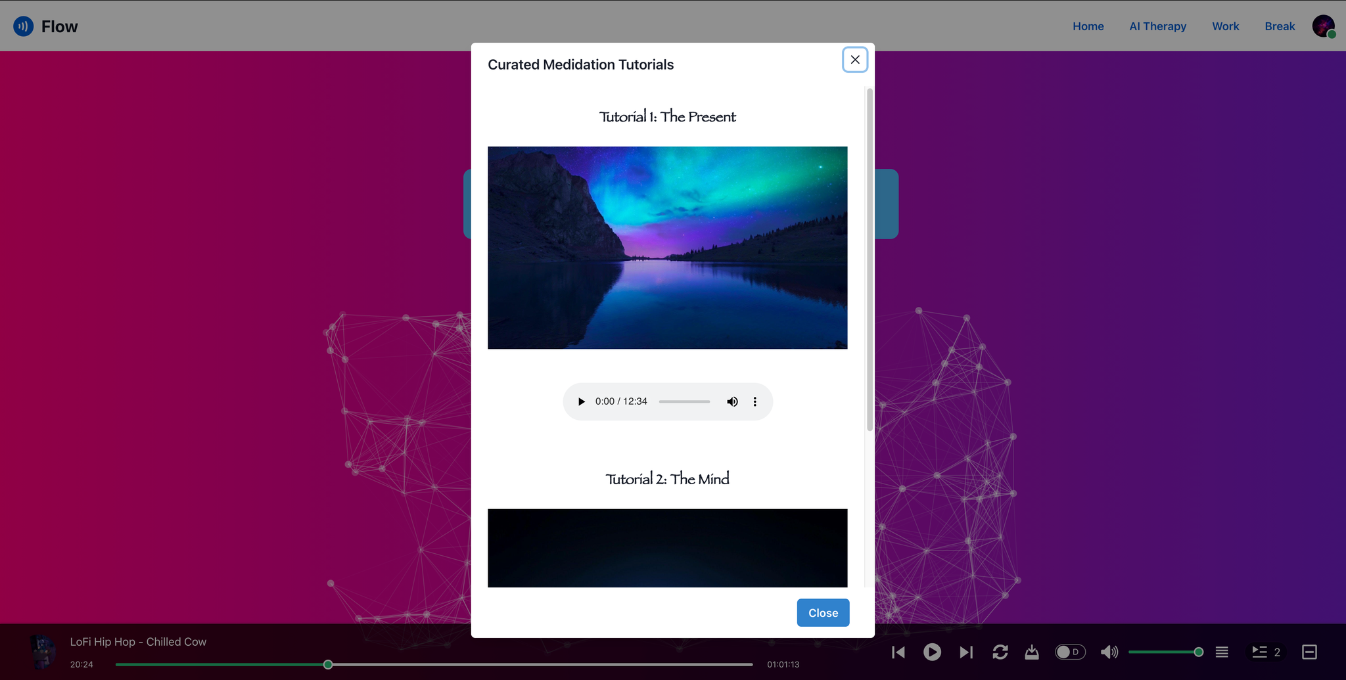This screenshot has width=1346, height=680.
Task: Click the Tutorial 2 dark image
Action: (x=667, y=548)
